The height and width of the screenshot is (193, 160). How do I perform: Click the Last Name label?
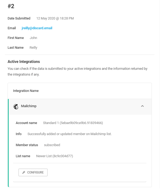pos(15,48)
